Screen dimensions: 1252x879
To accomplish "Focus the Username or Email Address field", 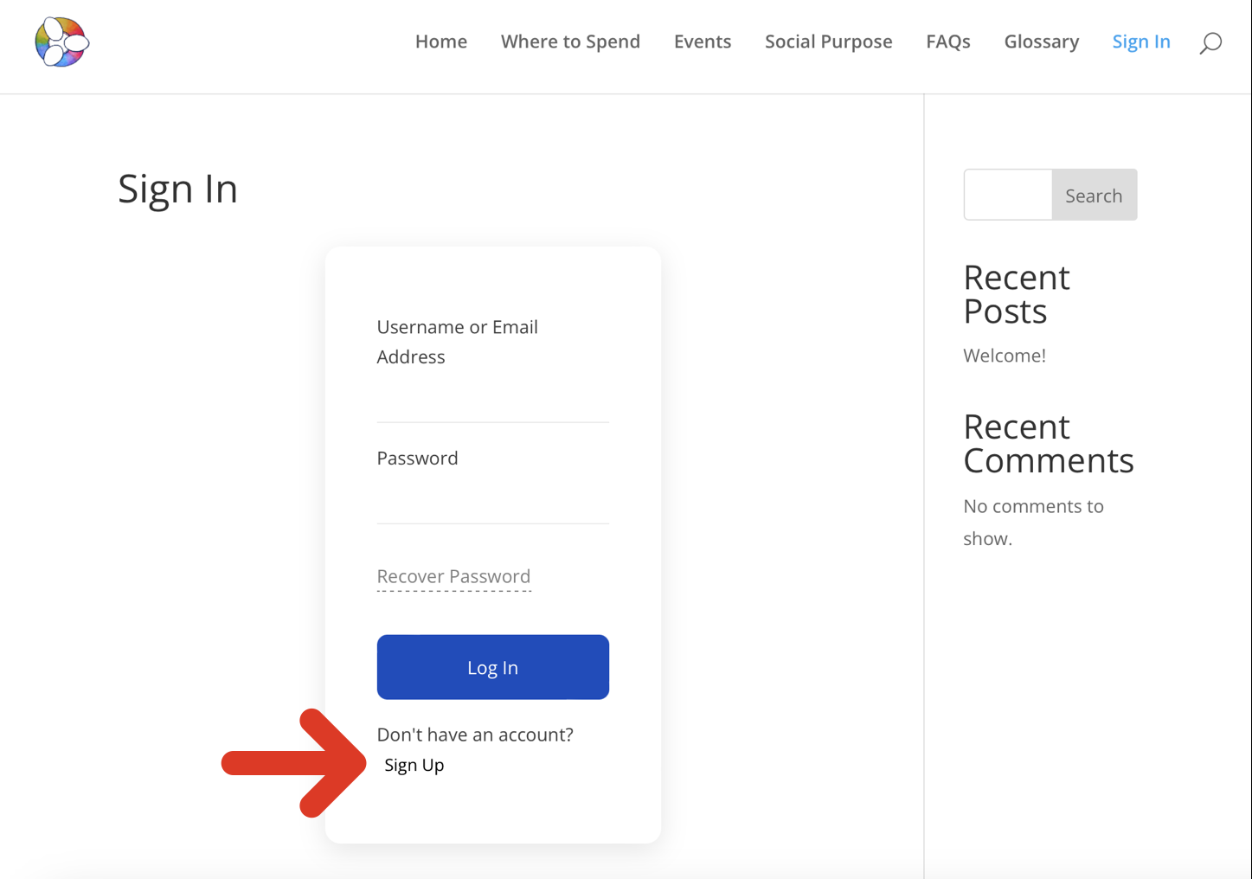I will [x=493, y=401].
